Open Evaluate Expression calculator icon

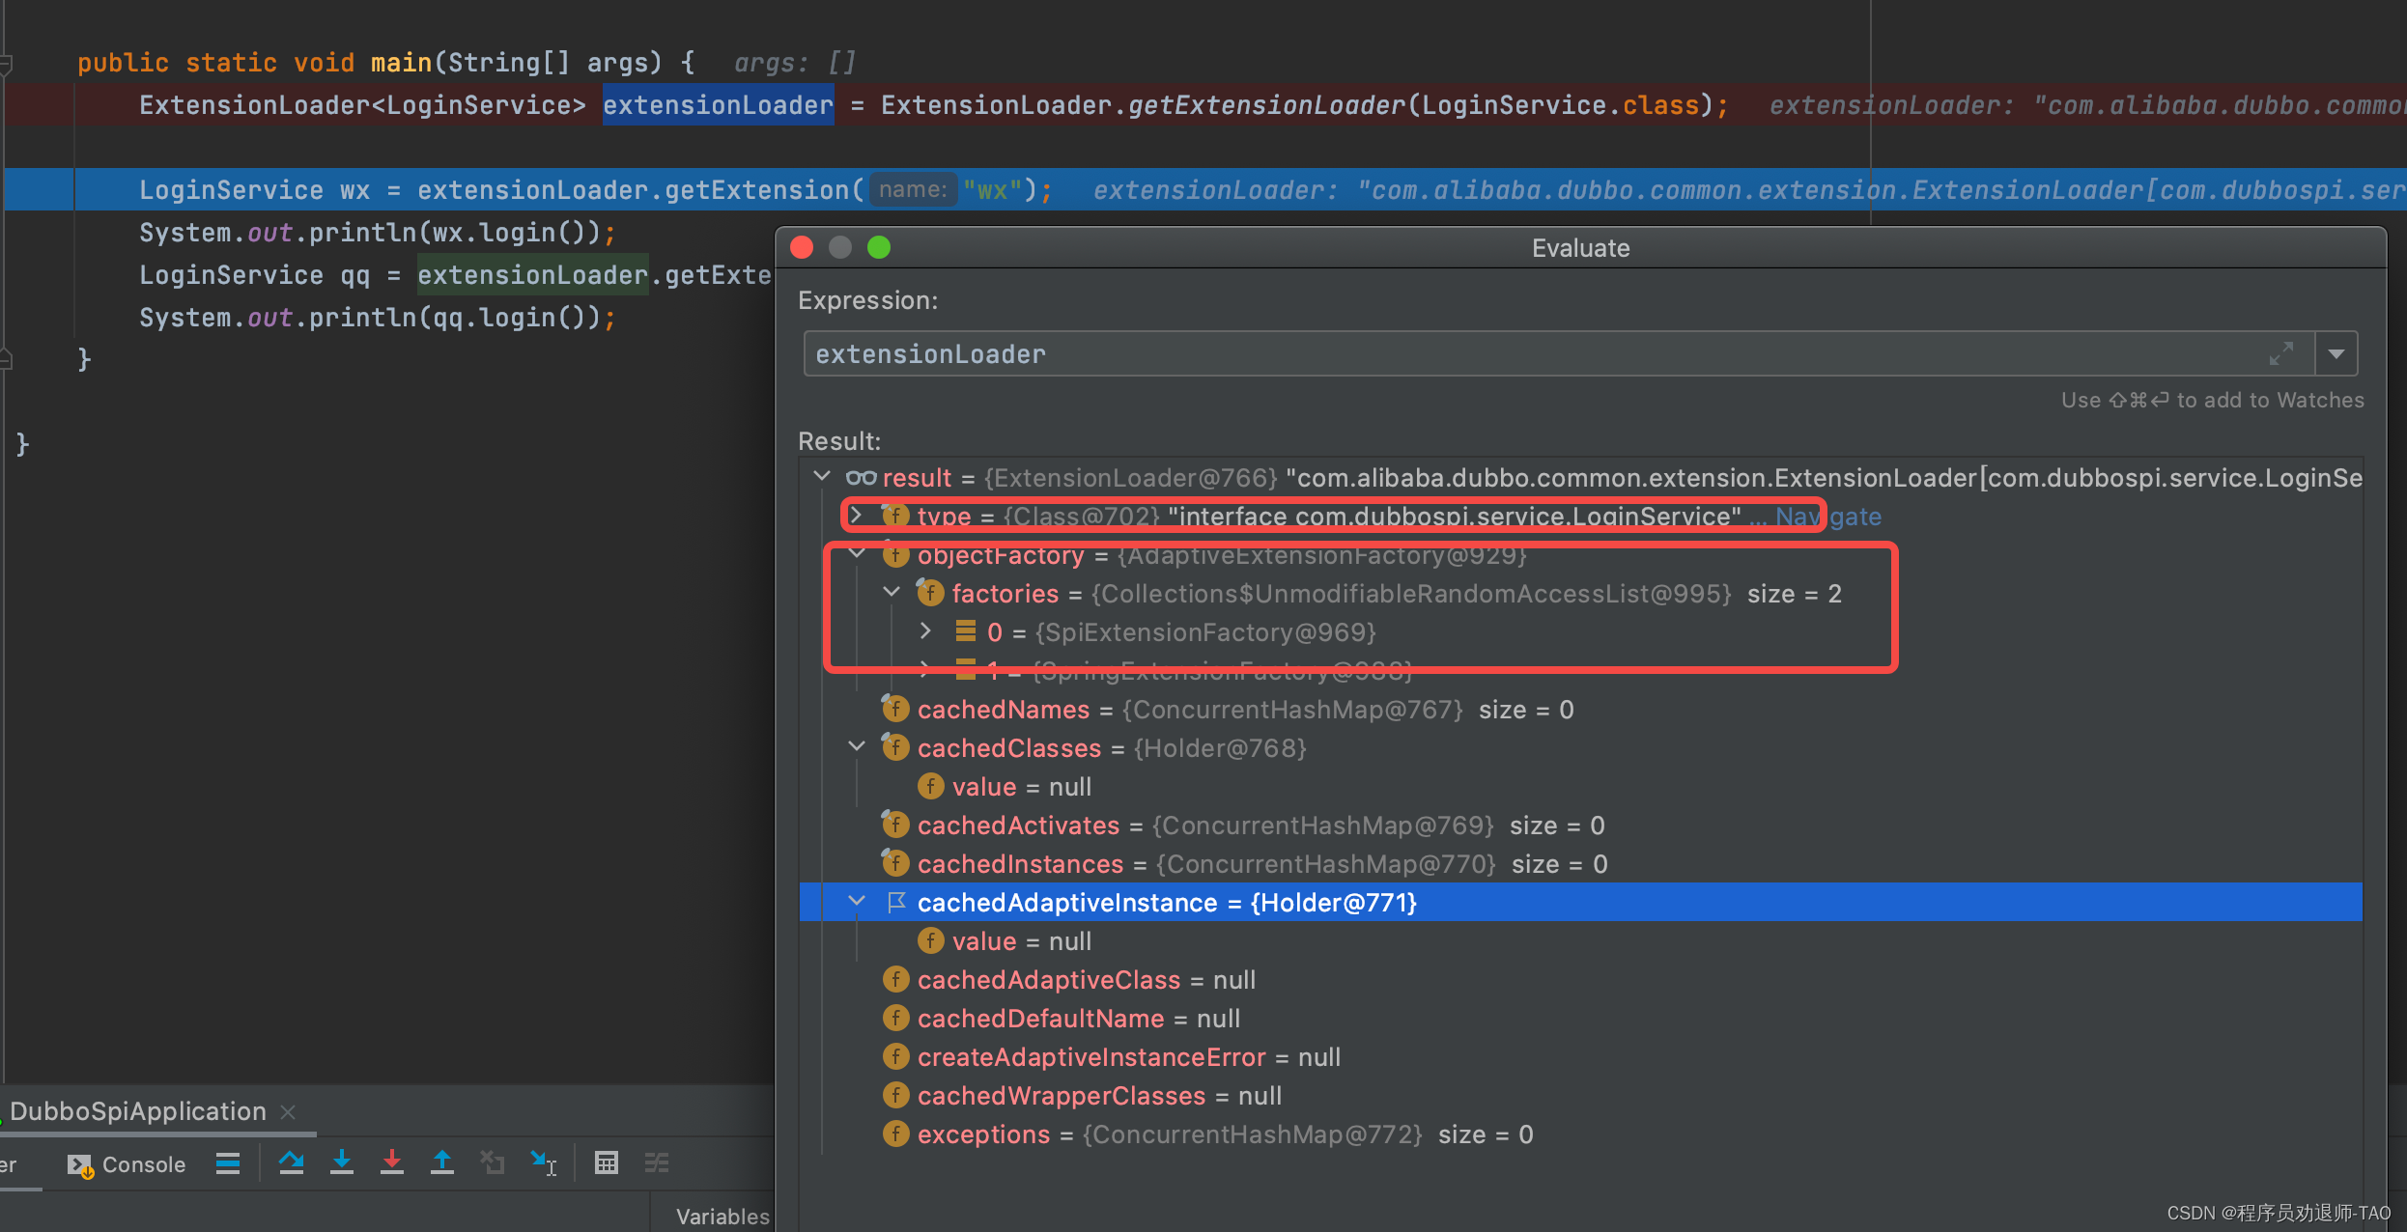click(x=606, y=1163)
